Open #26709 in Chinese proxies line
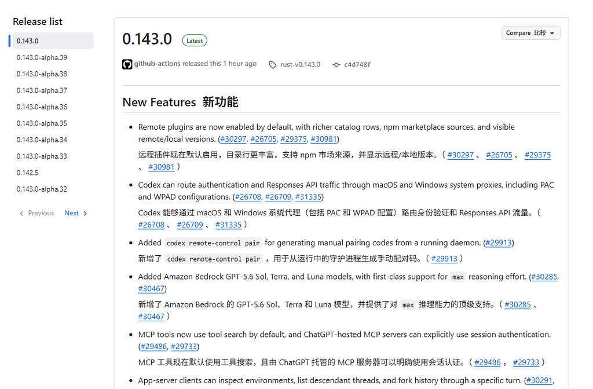 [190, 225]
